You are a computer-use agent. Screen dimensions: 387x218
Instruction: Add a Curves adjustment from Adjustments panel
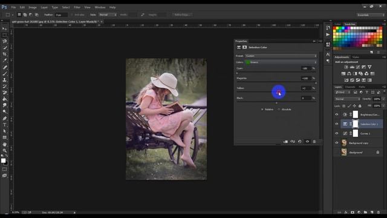(358, 67)
